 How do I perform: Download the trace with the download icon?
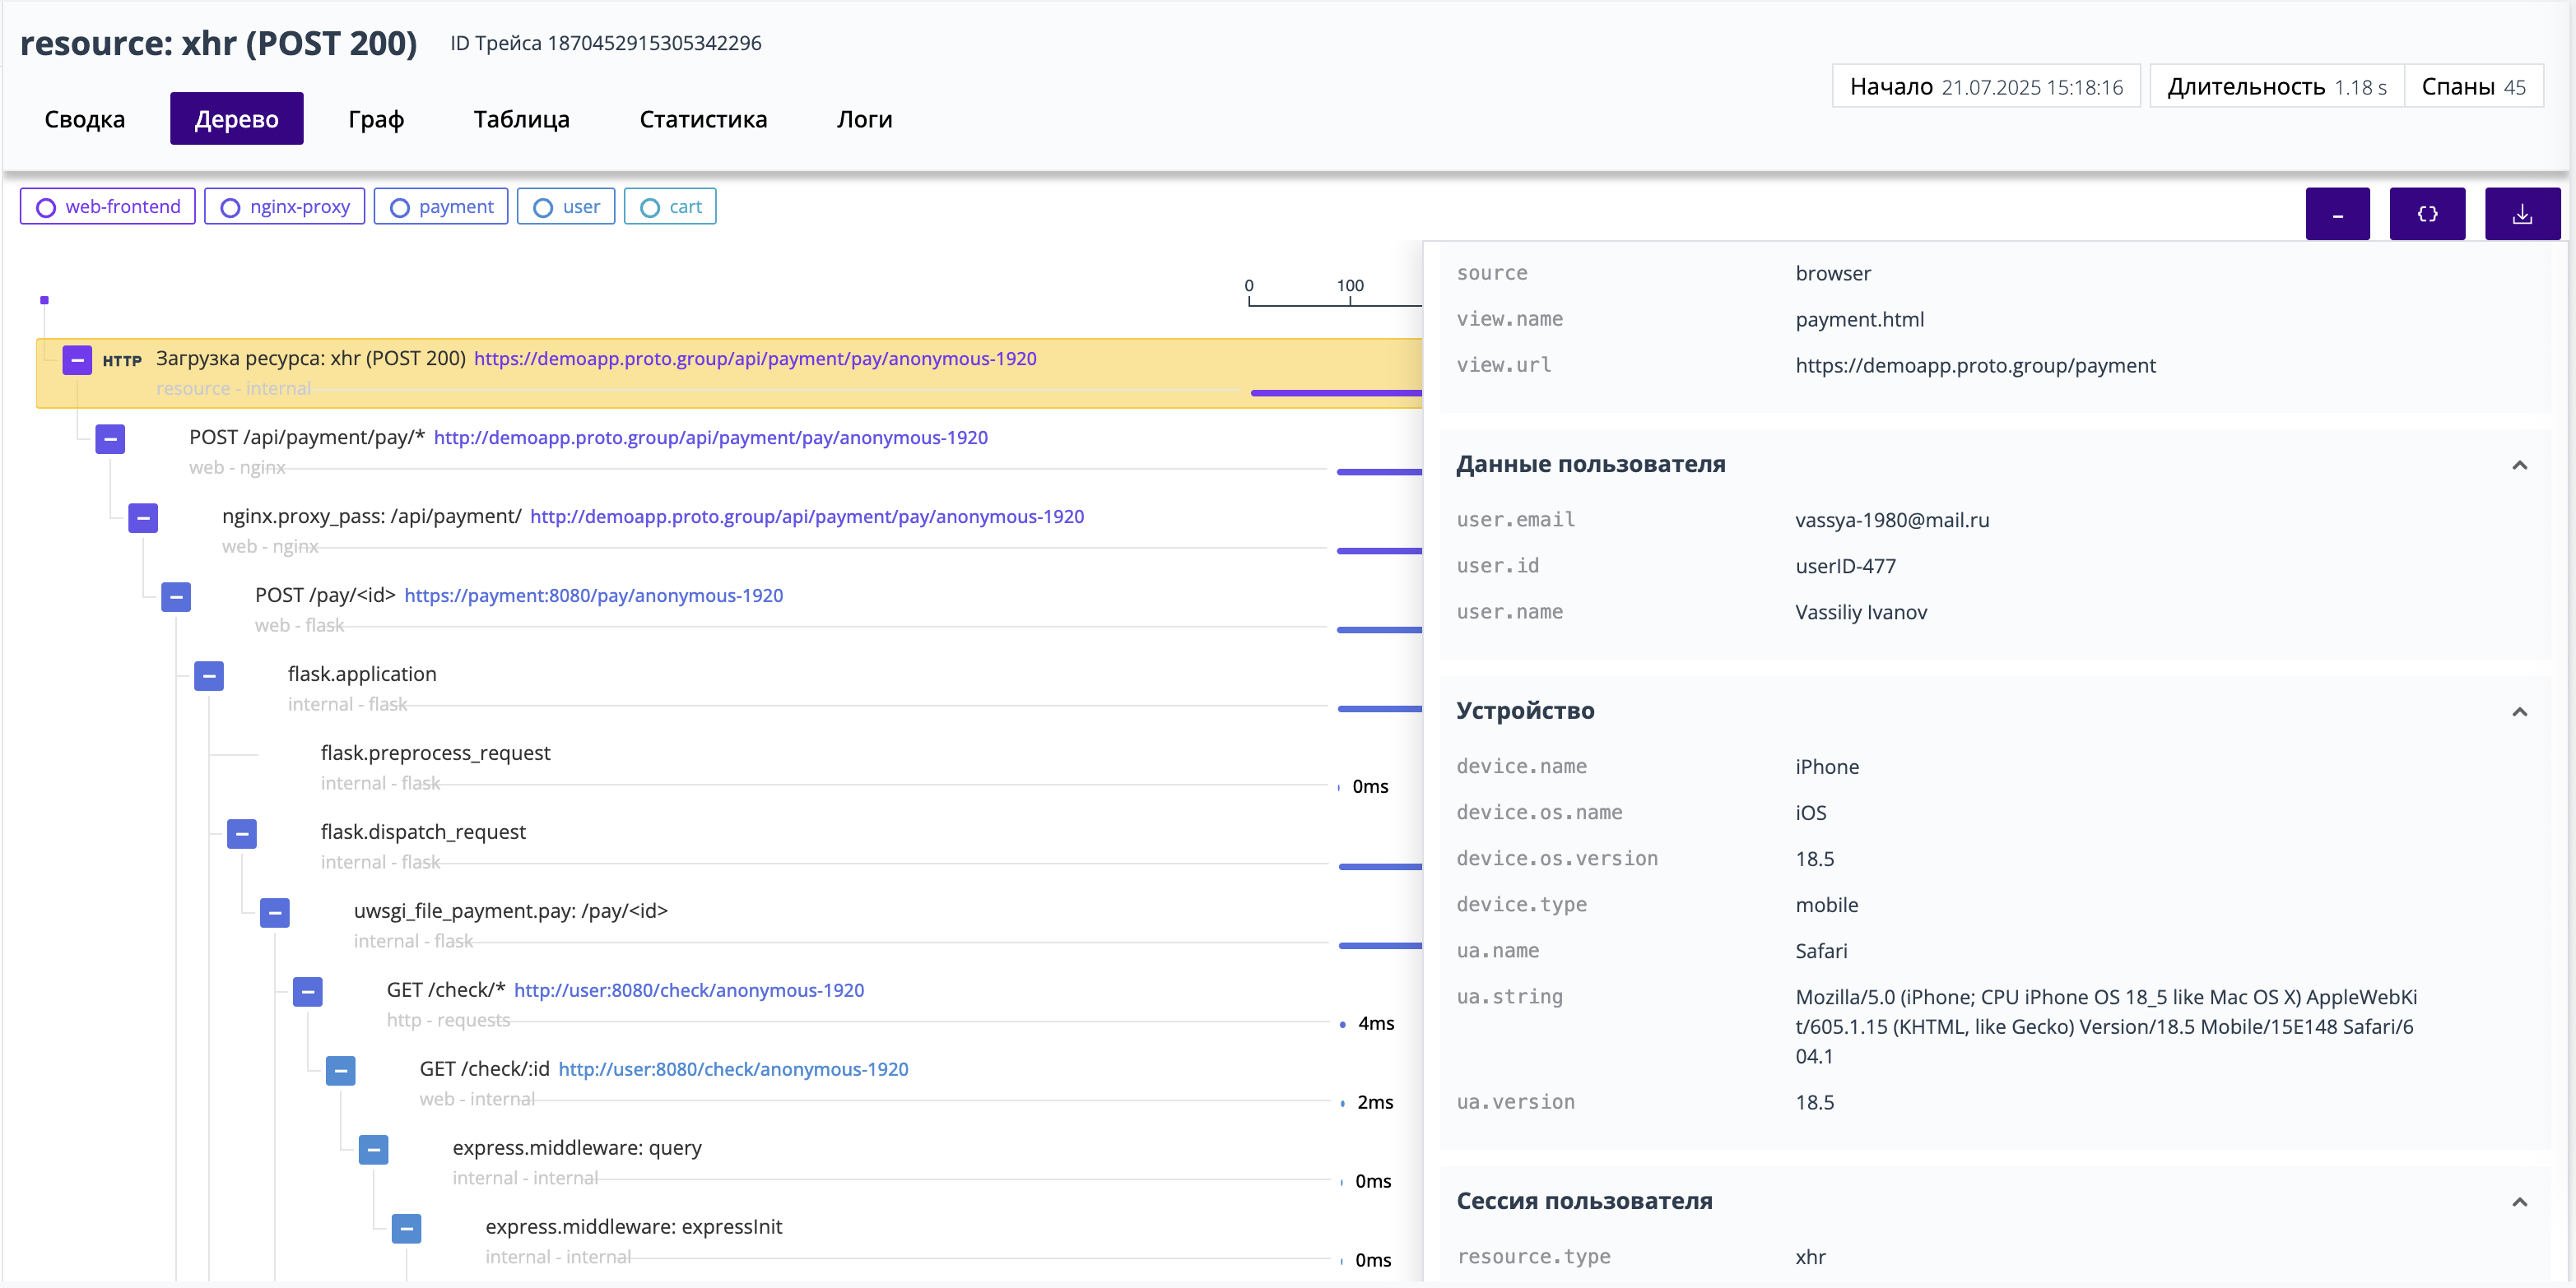point(2522,214)
